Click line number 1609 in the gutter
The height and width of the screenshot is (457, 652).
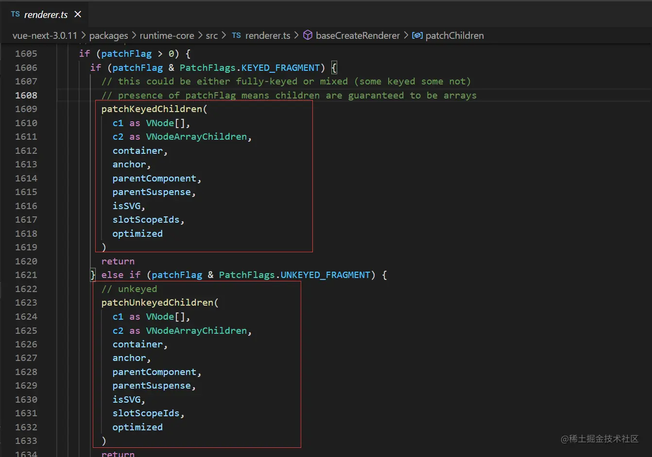(26, 109)
